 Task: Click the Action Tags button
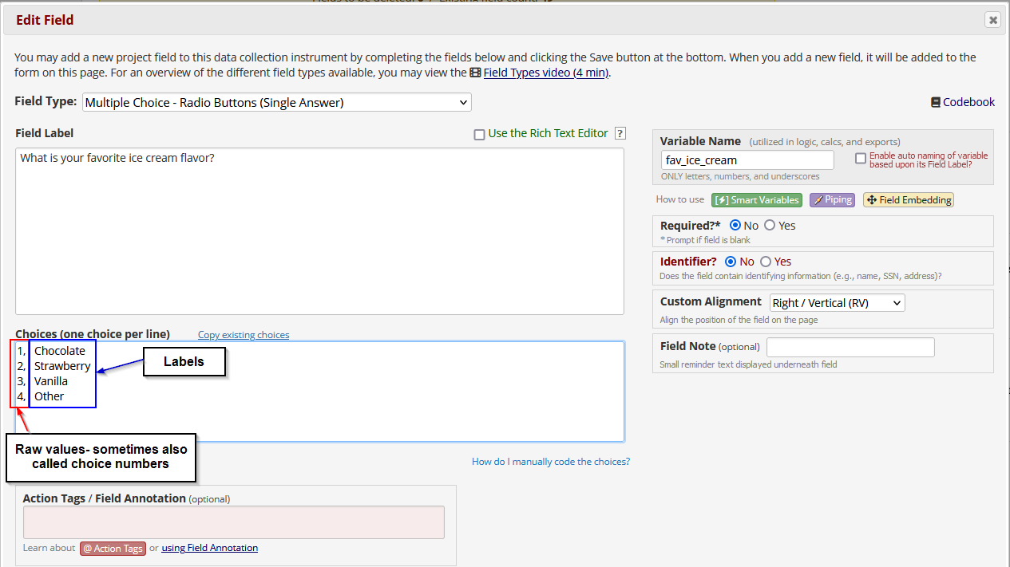coord(113,549)
